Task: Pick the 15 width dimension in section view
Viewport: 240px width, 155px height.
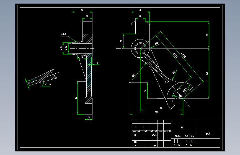Action: pyautogui.click(x=89, y=117)
